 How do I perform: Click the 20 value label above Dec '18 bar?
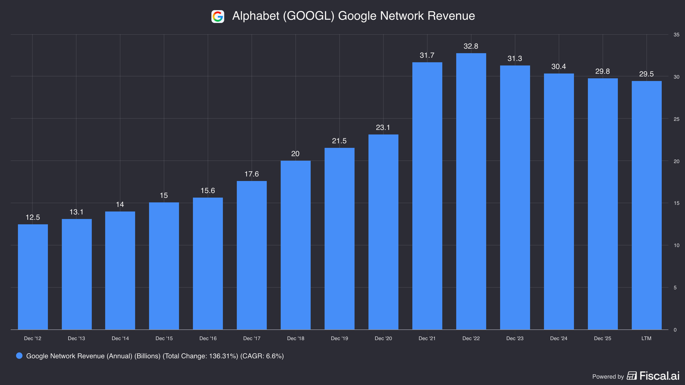tap(295, 154)
